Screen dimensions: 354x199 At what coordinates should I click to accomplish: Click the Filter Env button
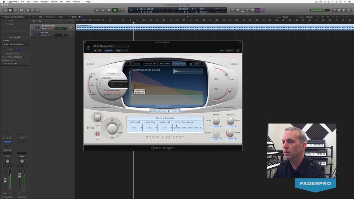pos(165,64)
